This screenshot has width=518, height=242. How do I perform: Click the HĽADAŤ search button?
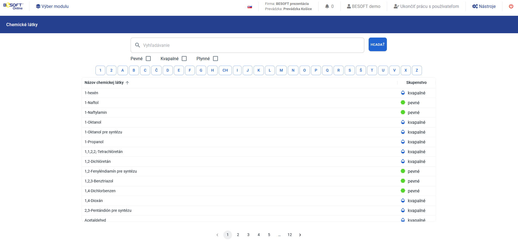[378, 44]
